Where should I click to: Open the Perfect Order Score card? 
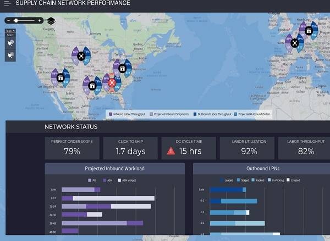click(x=71, y=147)
